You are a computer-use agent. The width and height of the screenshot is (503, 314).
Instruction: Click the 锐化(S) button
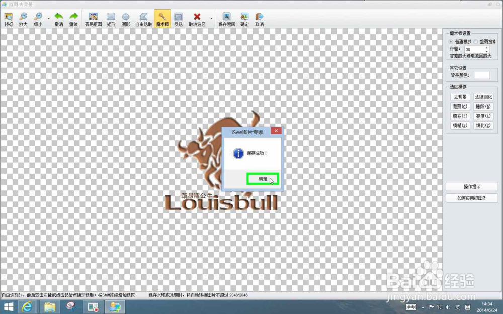tap(483, 125)
